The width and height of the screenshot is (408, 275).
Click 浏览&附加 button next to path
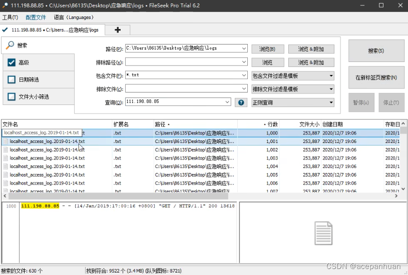click(x=311, y=49)
